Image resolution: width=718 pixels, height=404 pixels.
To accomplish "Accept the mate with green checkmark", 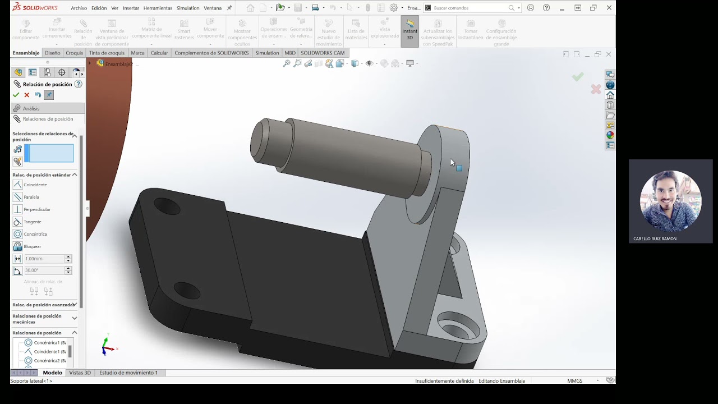I will 16,95.
